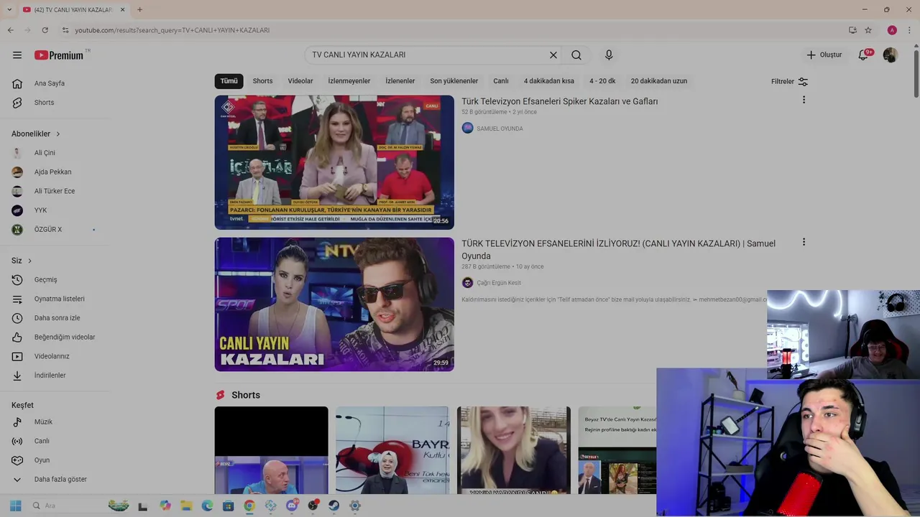Viewport: 920px width, 517px height.
Task: Expand the Abonelikler section arrow
Action: tap(58, 134)
